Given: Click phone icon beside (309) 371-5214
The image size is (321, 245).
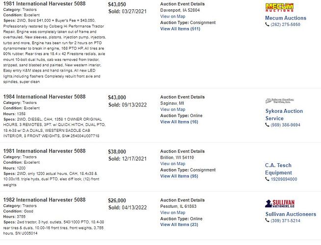Looking at the screenshot, I should [x=267, y=220].
